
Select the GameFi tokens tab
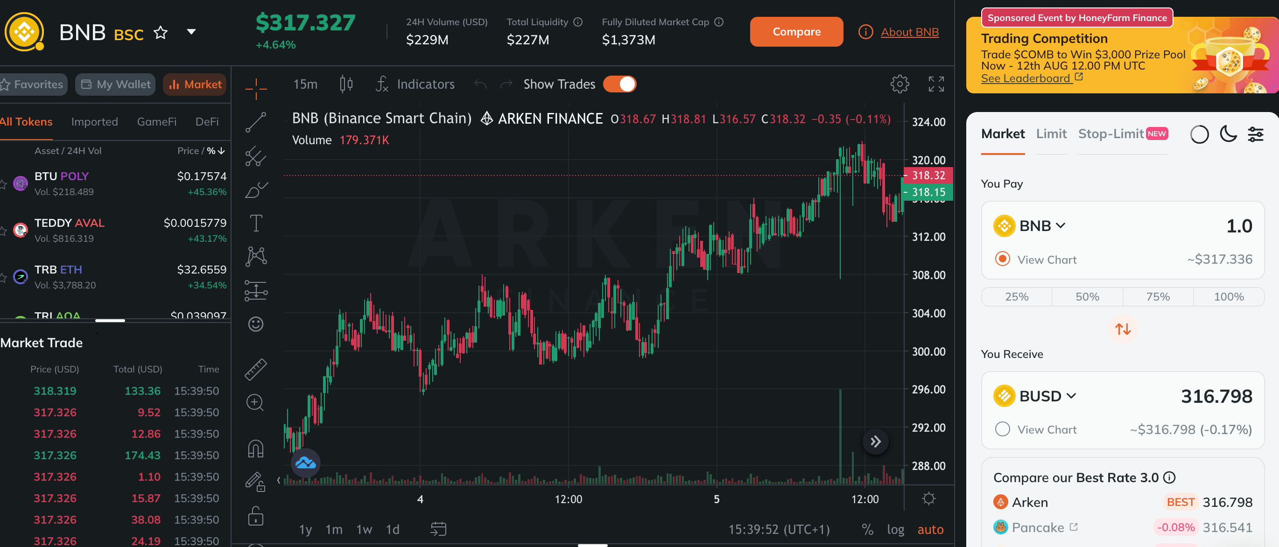(x=156, y=122)
